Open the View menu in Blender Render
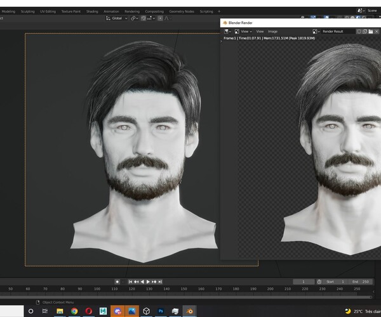This screenshot has height=317, width=381. [260, 32]
